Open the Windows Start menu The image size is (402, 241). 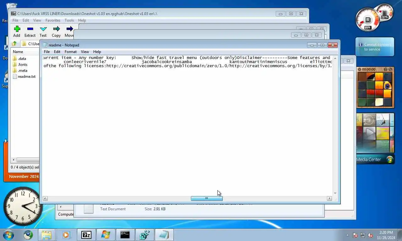pyautogui.click(x=8, y=235)
